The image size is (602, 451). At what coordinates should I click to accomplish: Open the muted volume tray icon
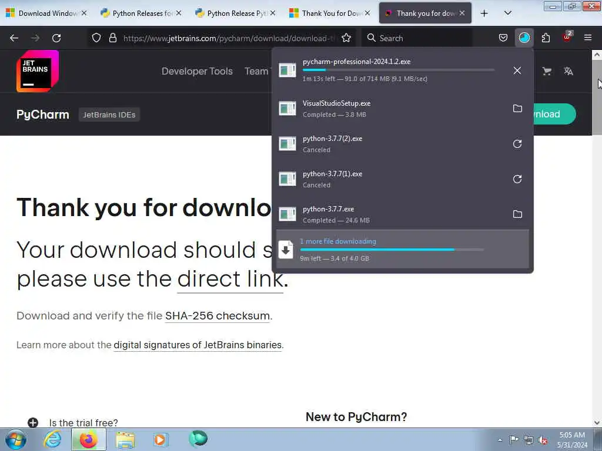pyautogui.click(x=543, y=440)
